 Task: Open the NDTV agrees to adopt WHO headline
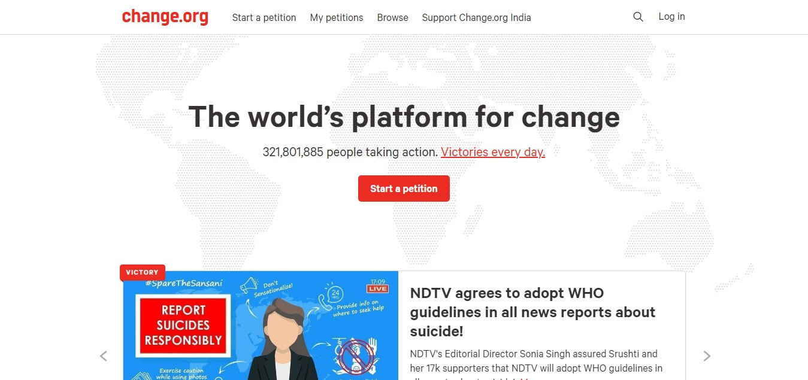click(532, 312)
